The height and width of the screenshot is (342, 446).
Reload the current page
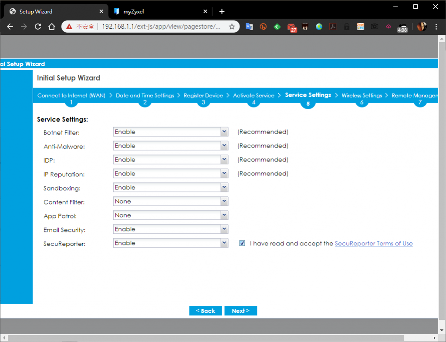(x=38, y=27)
